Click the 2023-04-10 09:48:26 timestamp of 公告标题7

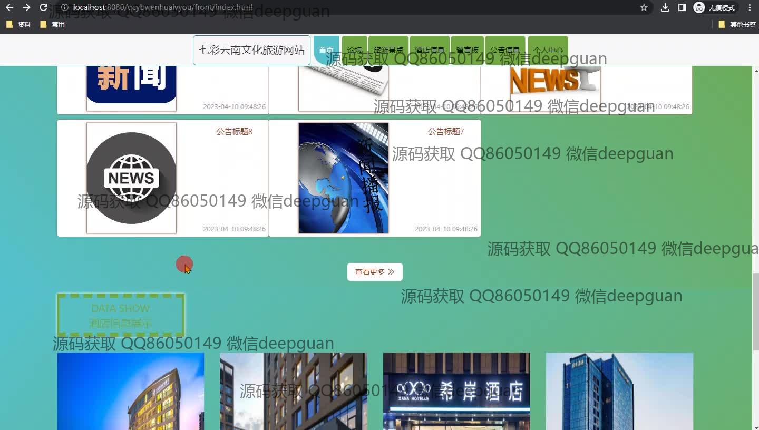446,229
